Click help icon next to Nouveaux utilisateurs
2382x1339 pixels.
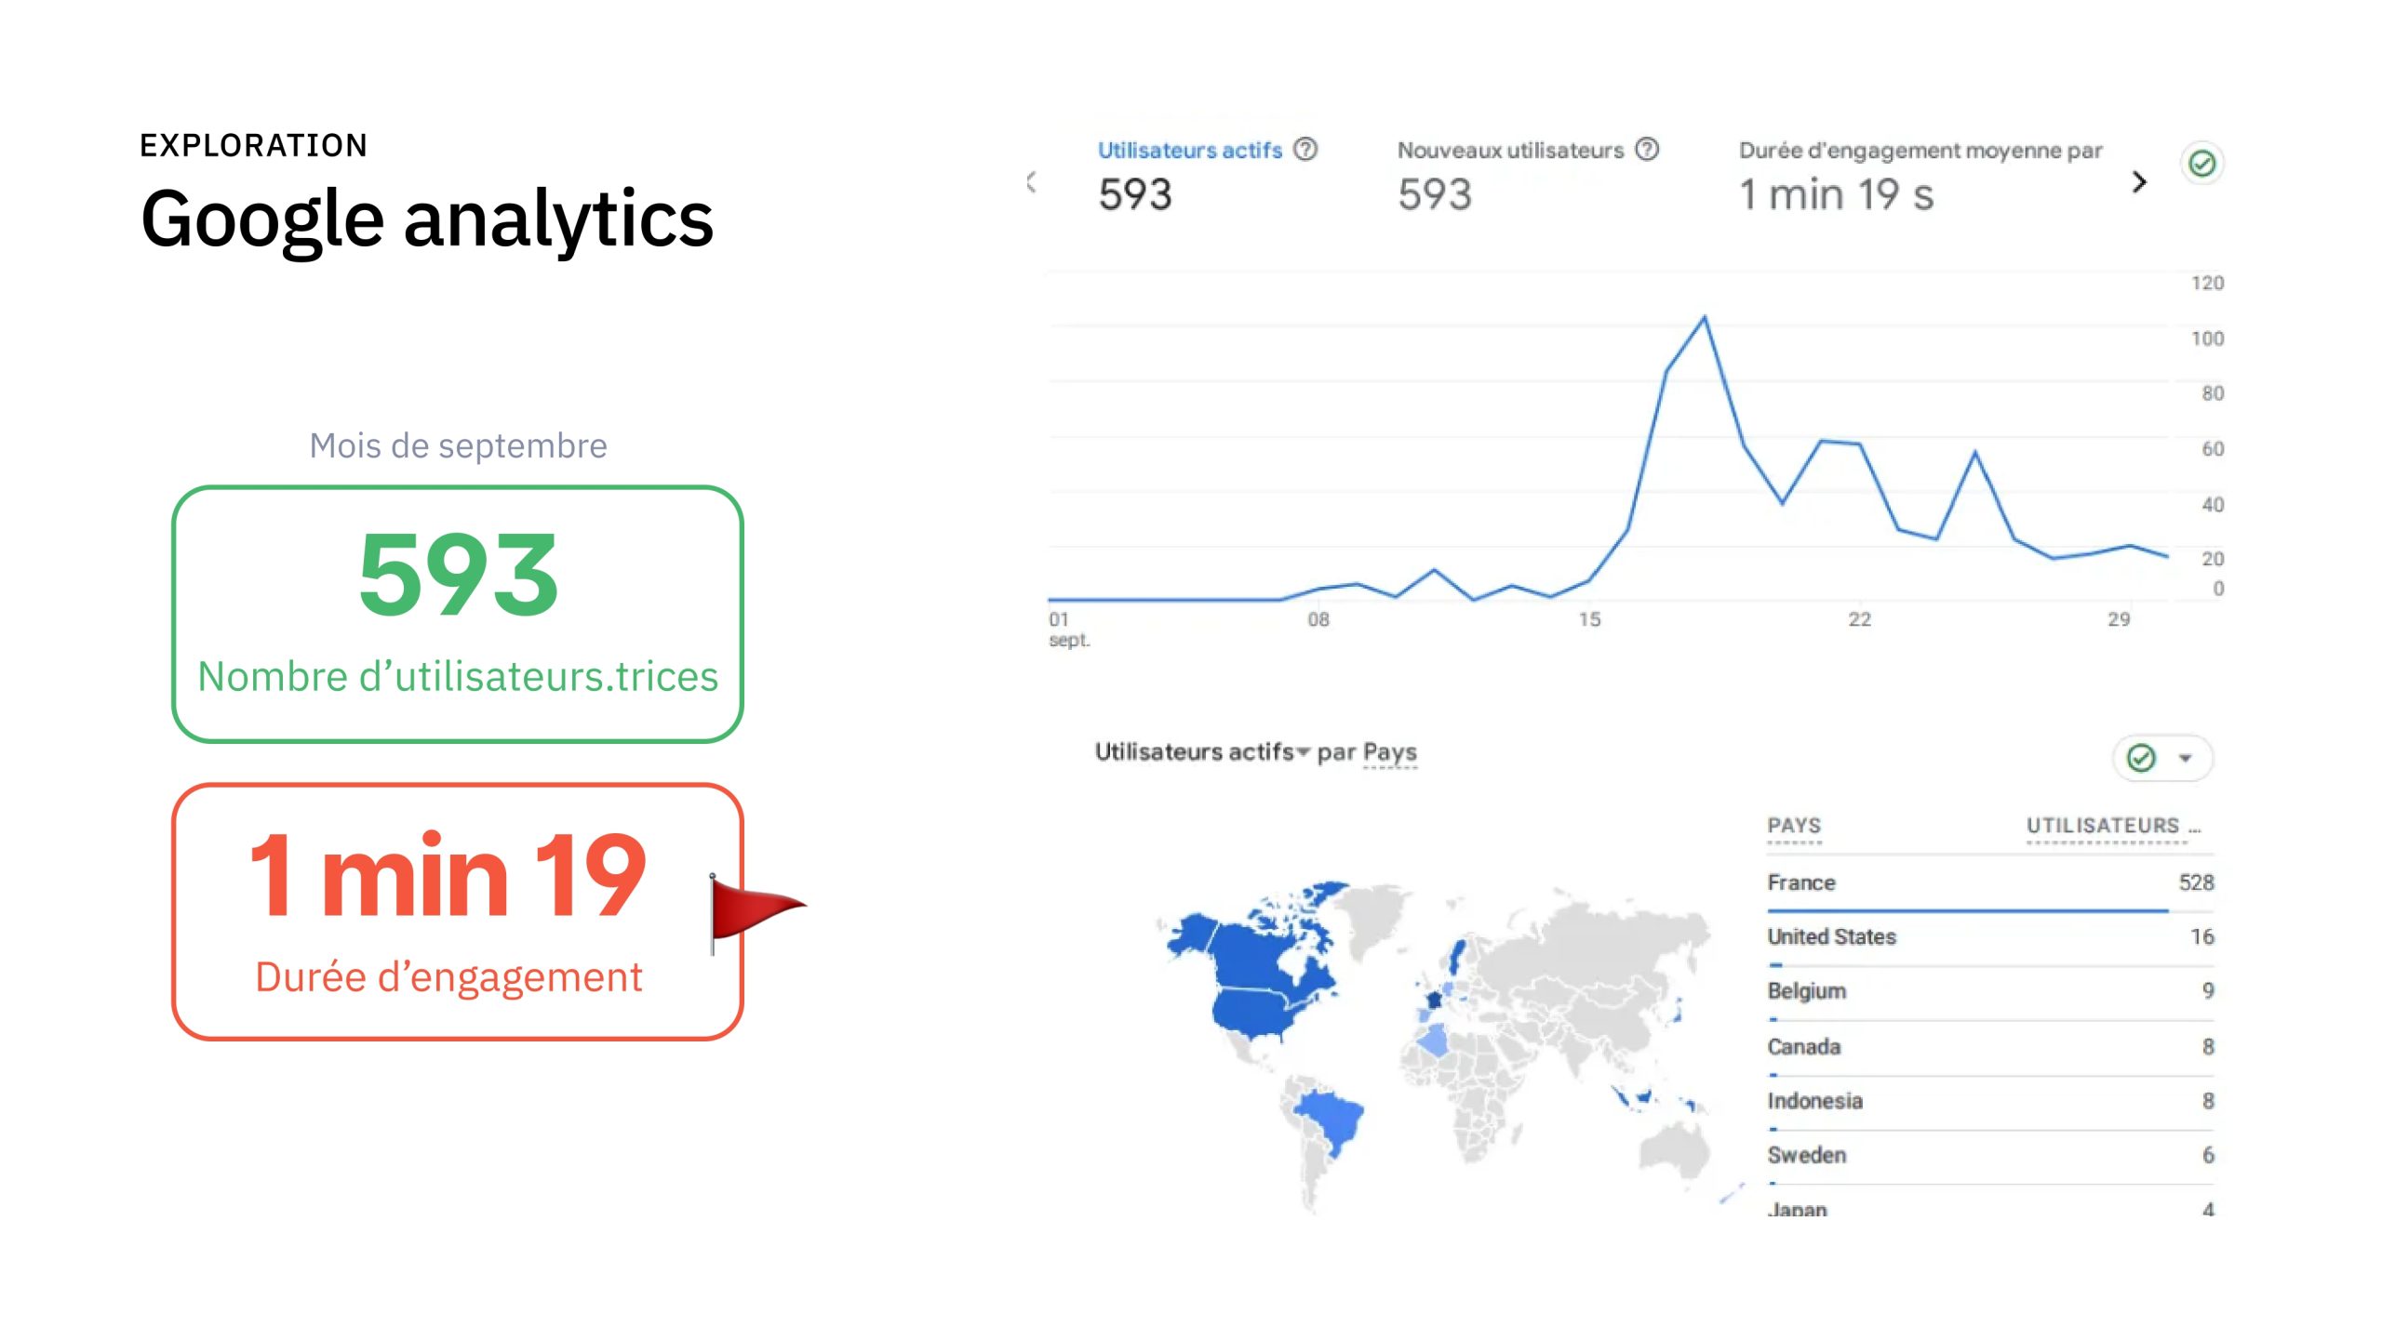point(1647,149)
